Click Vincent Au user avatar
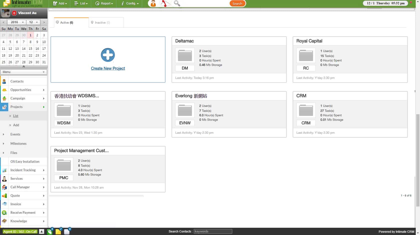Viewport: 420px width, 235px height. [x=5, y=13]
